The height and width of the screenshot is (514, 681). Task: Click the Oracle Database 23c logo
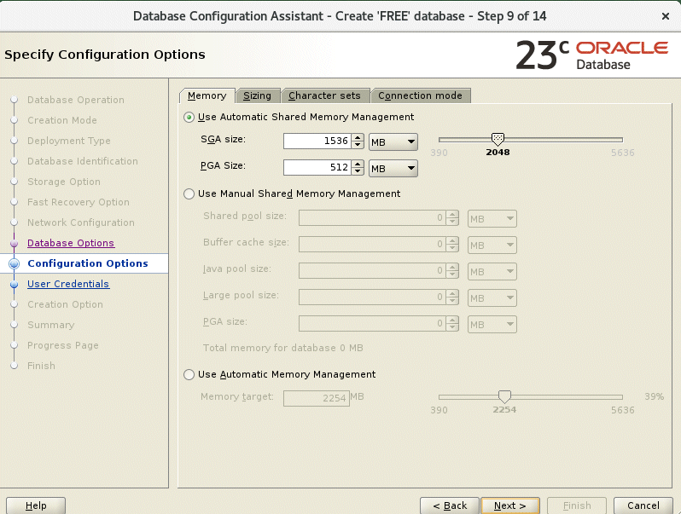pos(591,55)
